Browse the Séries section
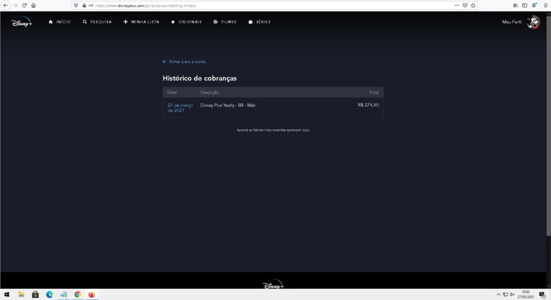This screenshot has height=300, width=551. click(x=260, y=22)
